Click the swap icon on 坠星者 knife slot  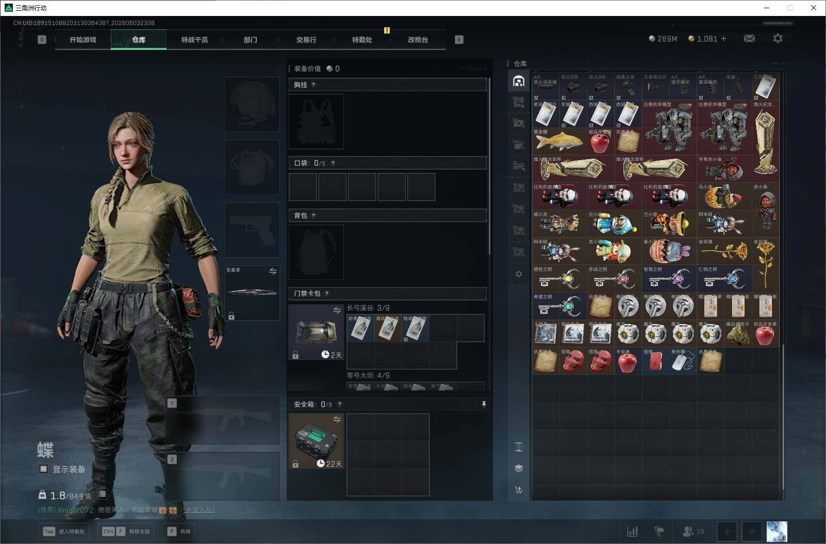(273, 271)
